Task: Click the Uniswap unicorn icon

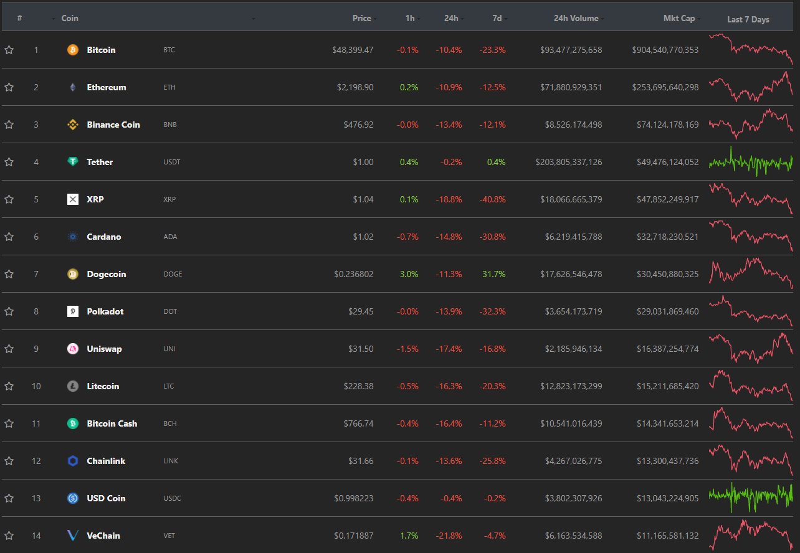Action: (73, 349)
